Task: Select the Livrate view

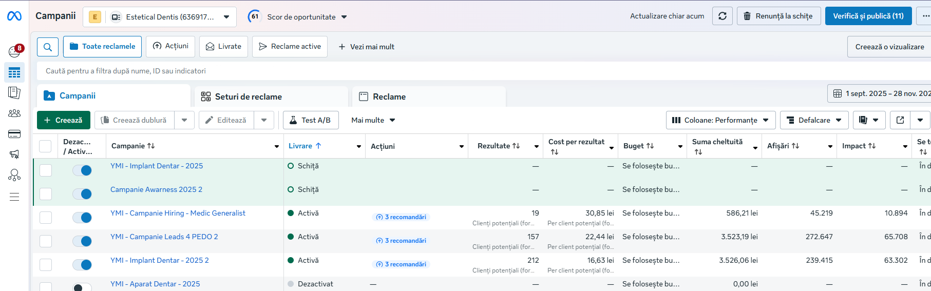Action: 223,47
